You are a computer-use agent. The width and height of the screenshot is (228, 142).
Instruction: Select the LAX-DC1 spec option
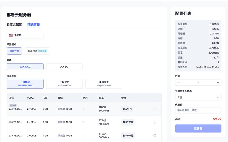tap(64, 67)
